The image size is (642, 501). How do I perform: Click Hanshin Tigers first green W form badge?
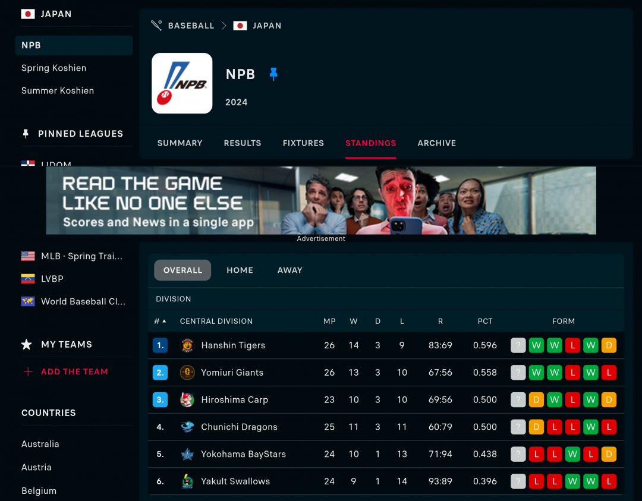tap(536, 345)
